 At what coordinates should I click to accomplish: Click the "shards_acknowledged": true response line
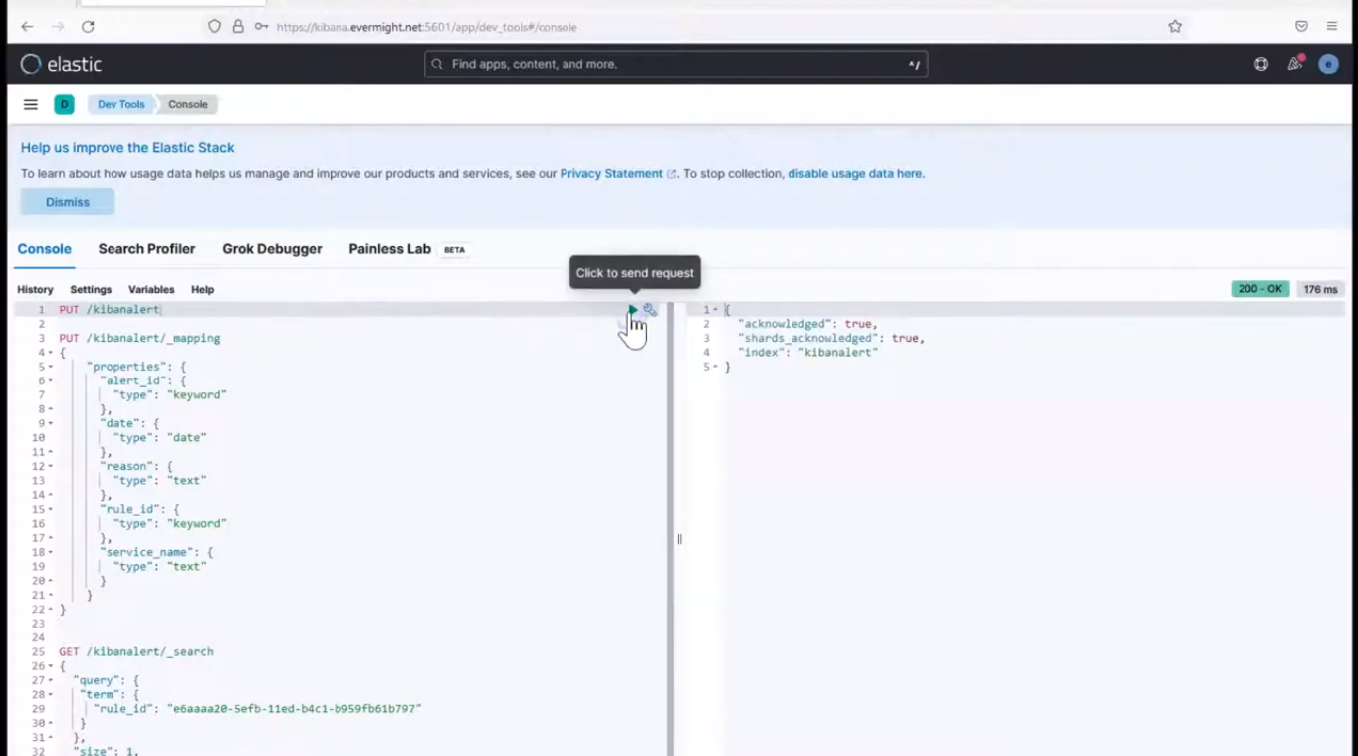[x=830, y=338]
